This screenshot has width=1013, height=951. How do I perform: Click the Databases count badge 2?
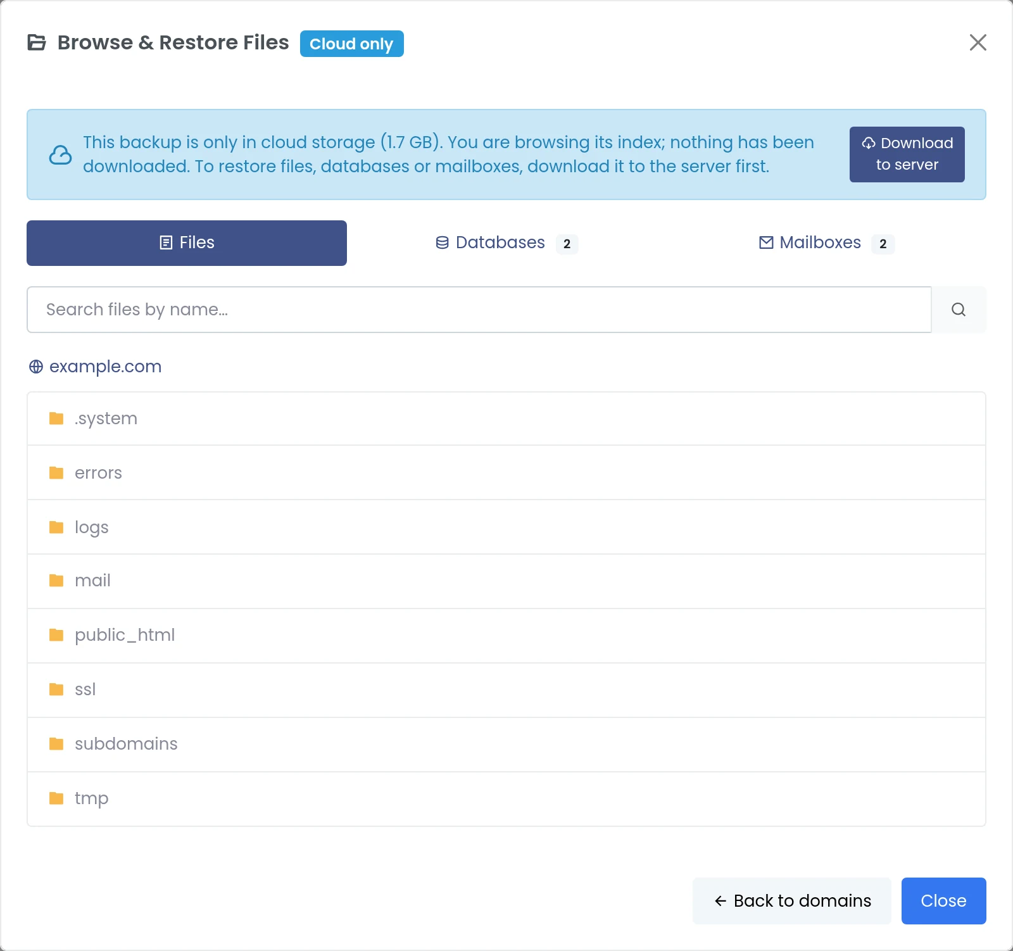click(x=567, y=244)
